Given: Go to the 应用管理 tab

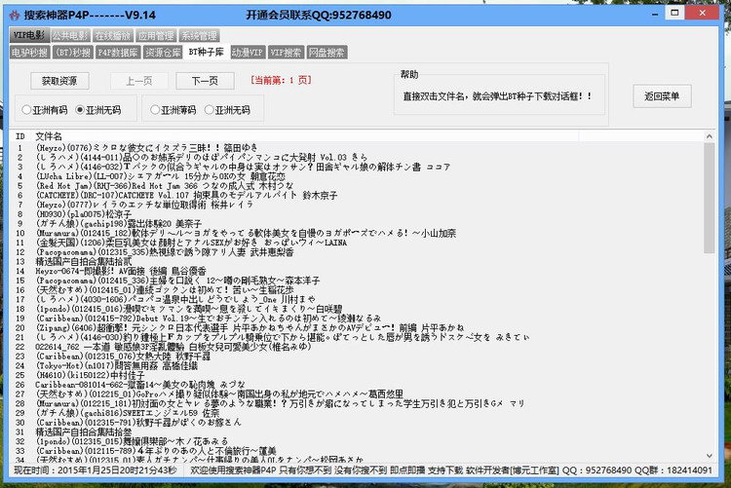Looking at the screenshot, I should click(x=156, y=36).
